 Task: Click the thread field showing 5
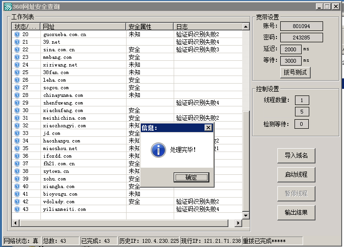tap(302, 112)
